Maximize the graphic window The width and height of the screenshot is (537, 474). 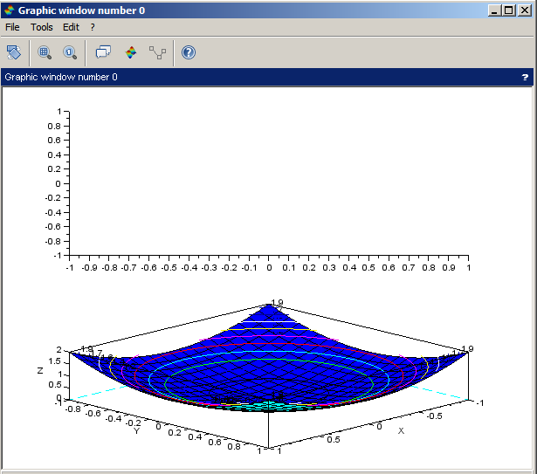pyautogui.click(x=509, y=10)
